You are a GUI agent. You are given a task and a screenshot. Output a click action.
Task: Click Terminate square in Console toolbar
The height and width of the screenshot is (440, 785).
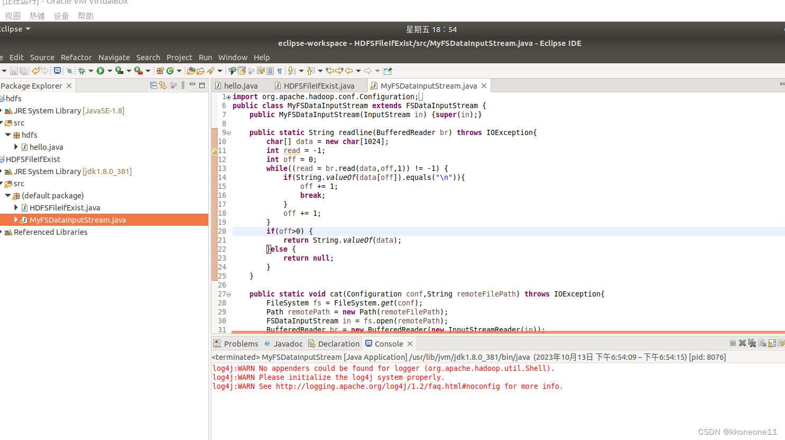click(733, 343)
